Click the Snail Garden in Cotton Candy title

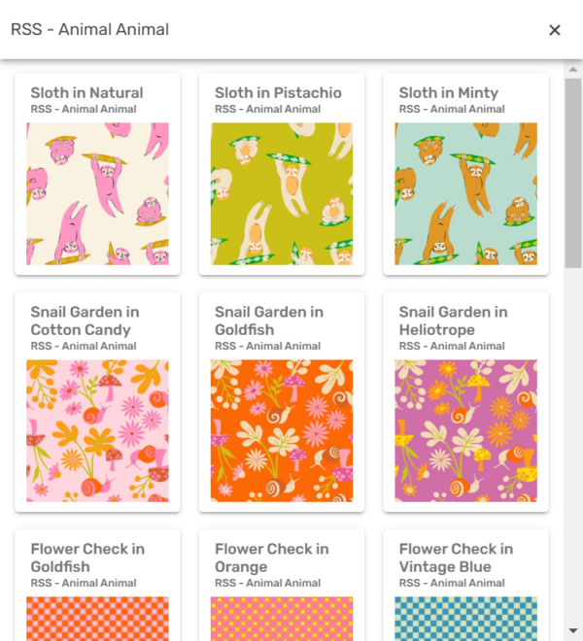[85, 320]
